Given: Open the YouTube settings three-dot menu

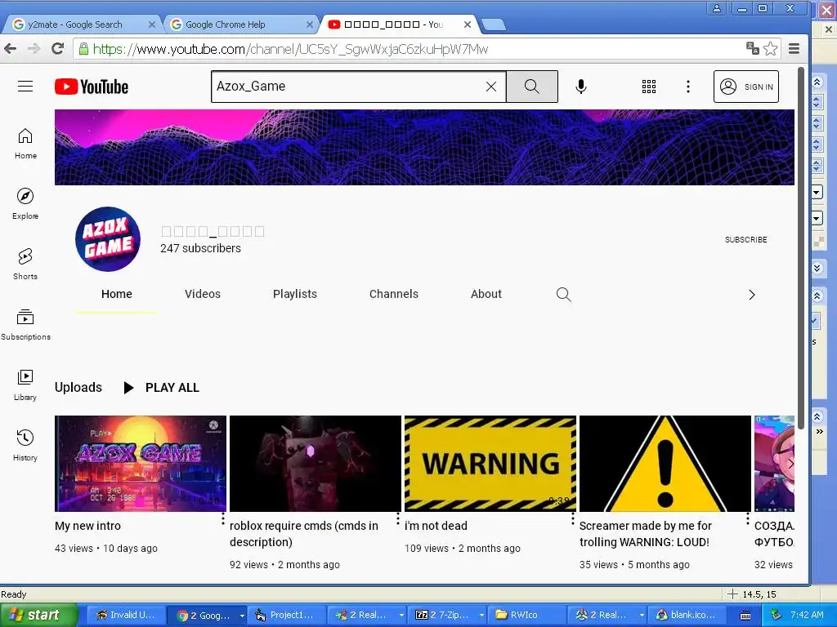Looking at the screenshot, I should pos(688,87).
